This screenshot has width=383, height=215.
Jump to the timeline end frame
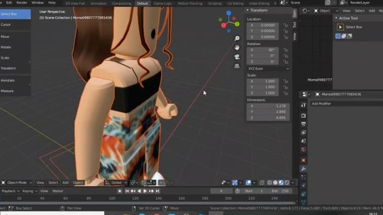click(x=157, y=191)
